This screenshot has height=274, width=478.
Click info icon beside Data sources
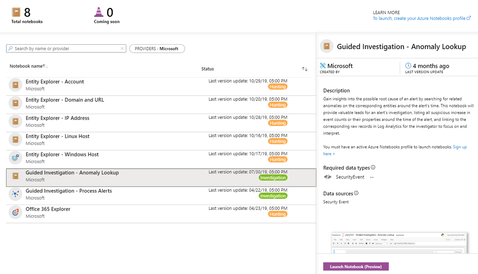click(357, 193)
